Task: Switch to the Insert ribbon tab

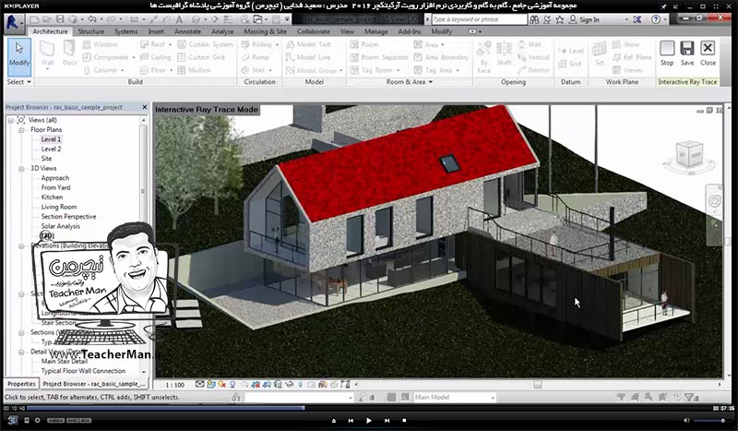Action: coord(156,31)
